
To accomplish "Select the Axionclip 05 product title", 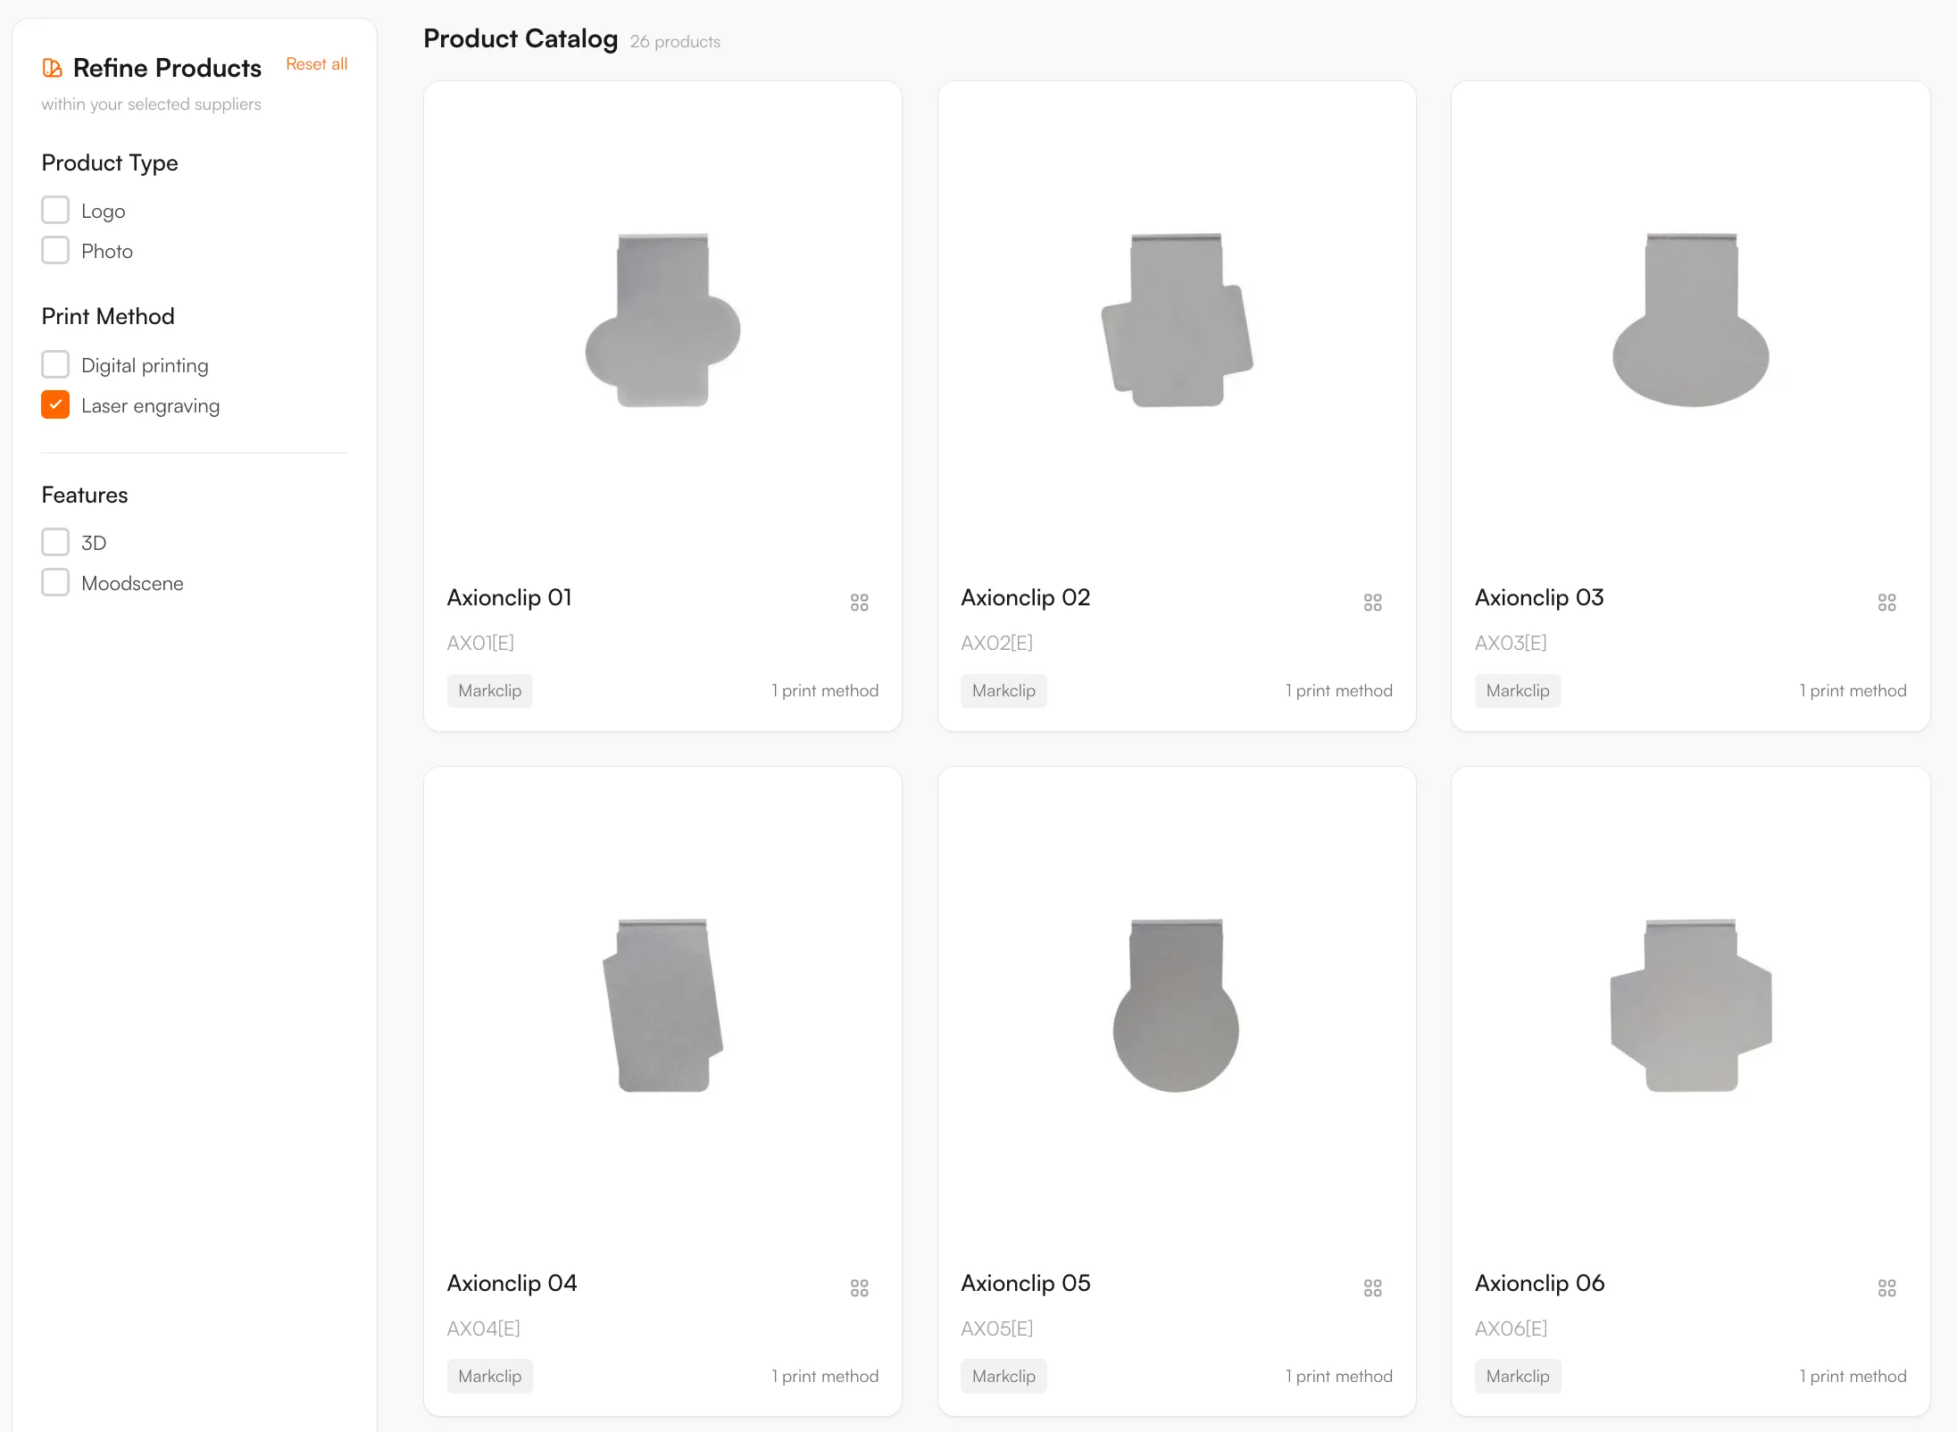I will (x=1026, y=1284).
